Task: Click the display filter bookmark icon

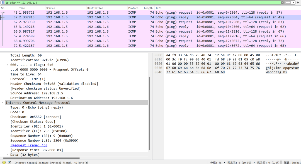Action: click(x=3, y=3)
